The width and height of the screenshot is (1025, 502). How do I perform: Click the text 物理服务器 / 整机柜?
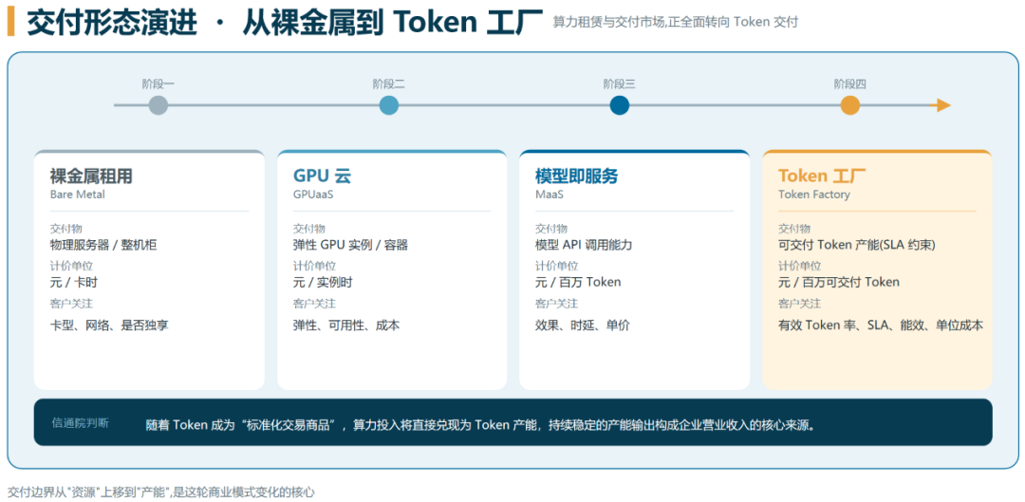pos(103,245)
